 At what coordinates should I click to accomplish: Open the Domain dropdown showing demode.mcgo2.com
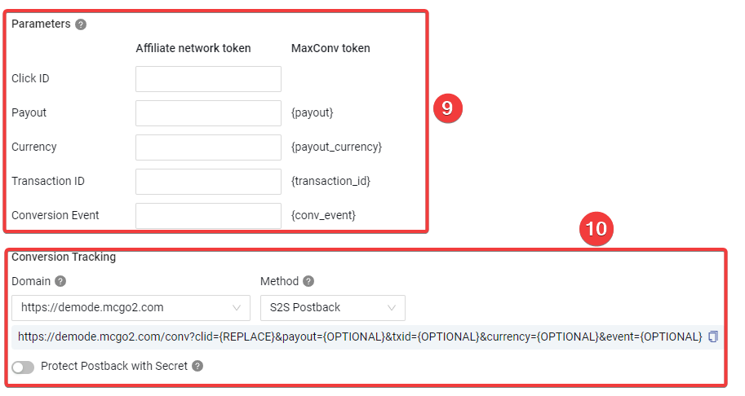click(x=131, y=308)
